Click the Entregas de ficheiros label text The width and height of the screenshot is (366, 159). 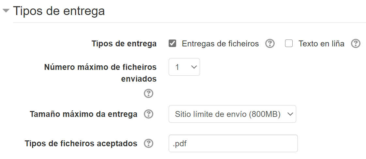pos(220,44)
